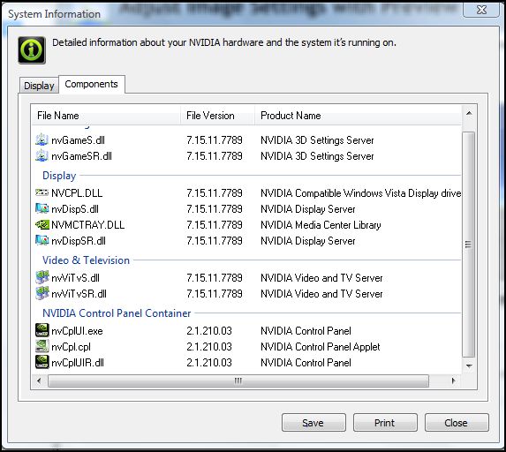The image size is (506, 452).
Task: Click version 2.1.210.03 of nvCplUI.exe
Action: (x=209, y=331)
